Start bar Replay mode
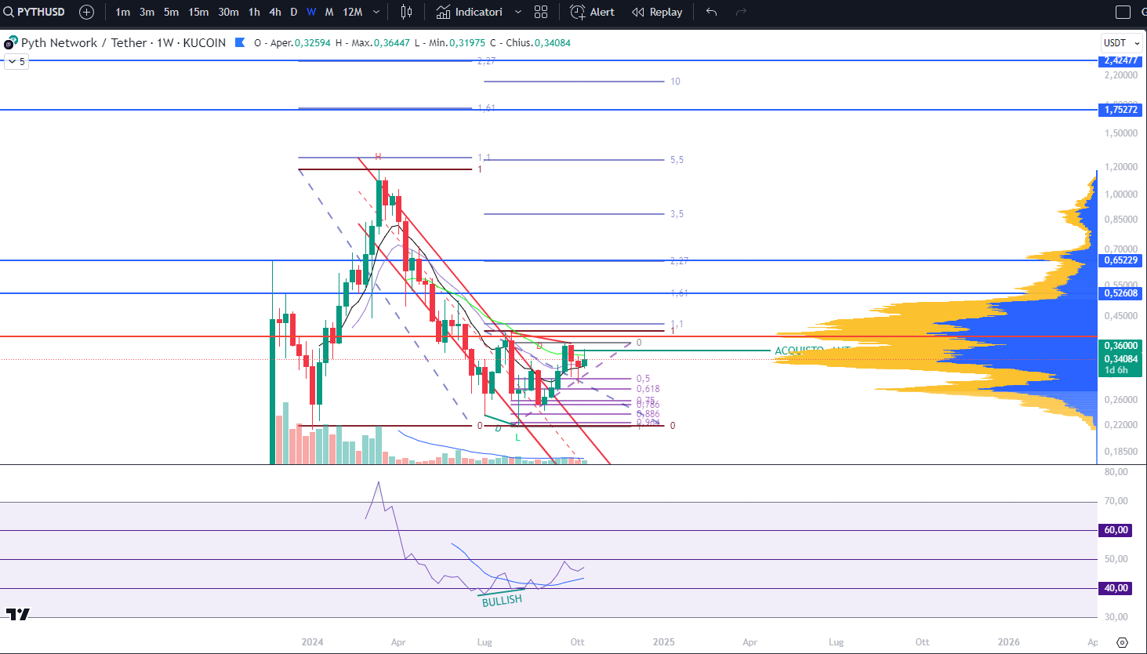Viewport: 1147px width, 654px height. (x=657, y=12)
